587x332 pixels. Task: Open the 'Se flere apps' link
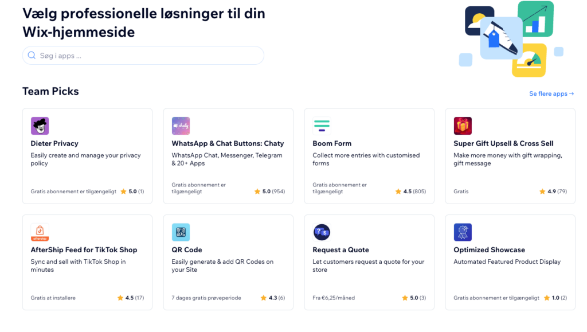551,93
